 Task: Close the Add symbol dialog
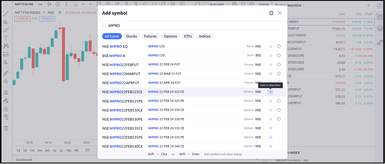pos(280,13)
